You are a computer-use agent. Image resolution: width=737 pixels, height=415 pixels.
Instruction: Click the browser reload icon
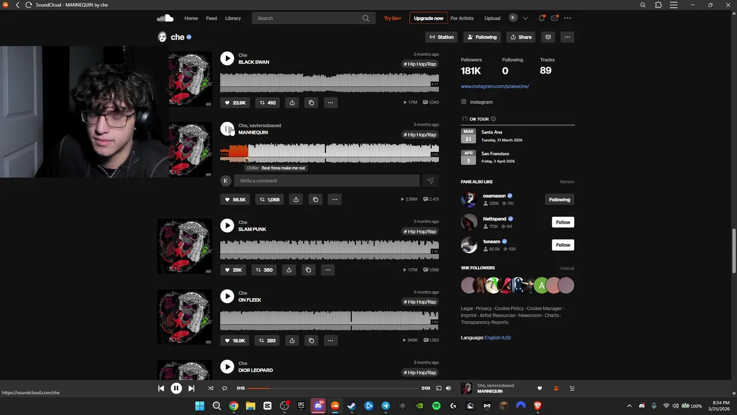(28, 5)
